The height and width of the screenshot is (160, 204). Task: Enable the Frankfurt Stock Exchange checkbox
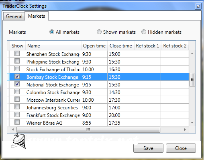tap(17, 115)
